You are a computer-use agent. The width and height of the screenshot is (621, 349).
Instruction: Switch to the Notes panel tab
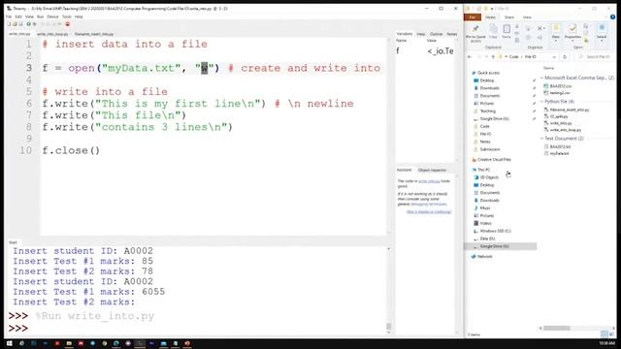(451, 34)
